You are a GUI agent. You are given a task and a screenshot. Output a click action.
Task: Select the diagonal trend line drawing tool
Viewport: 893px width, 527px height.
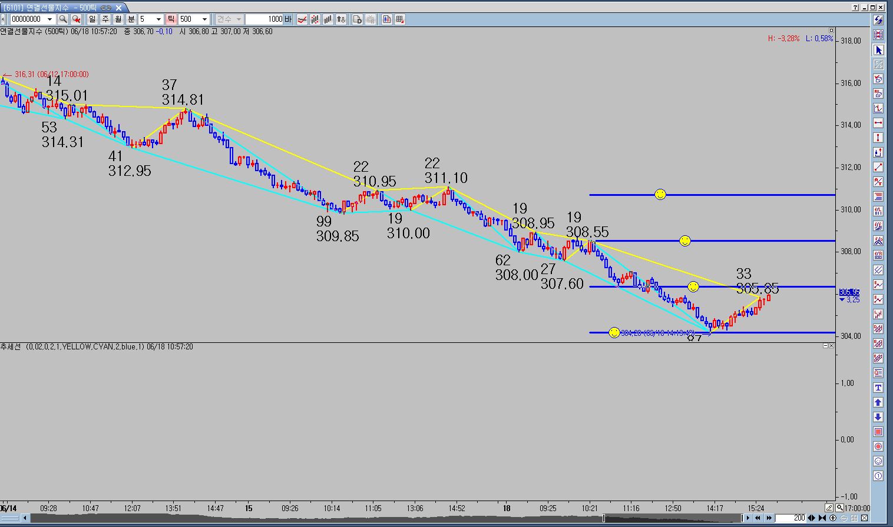(x=878, y=167)
